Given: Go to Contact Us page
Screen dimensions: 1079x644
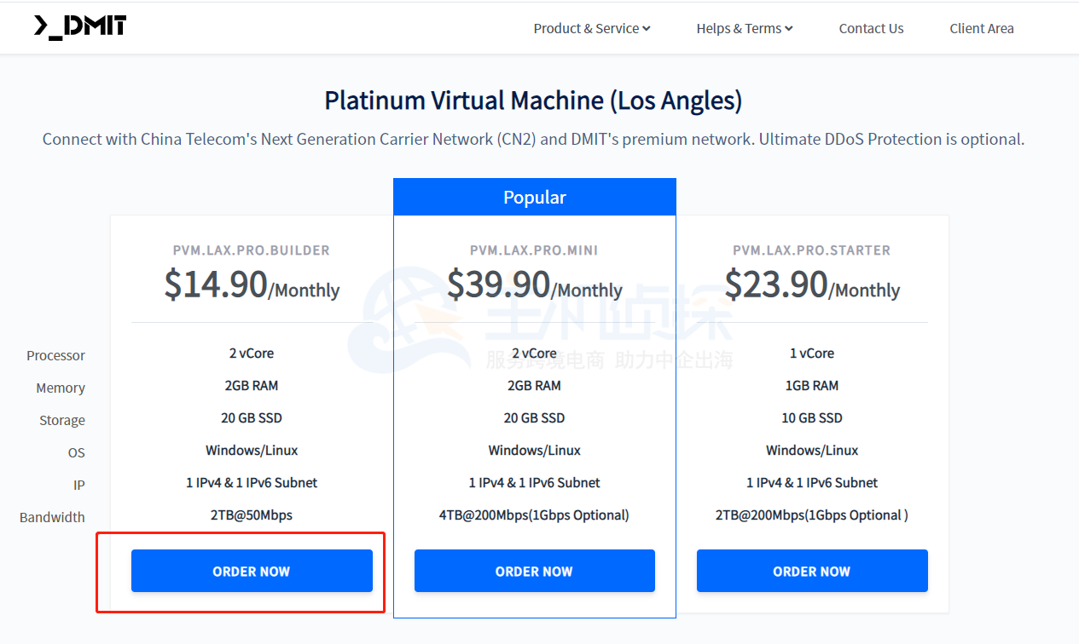Looking at the screenshot, I should 871,29.
